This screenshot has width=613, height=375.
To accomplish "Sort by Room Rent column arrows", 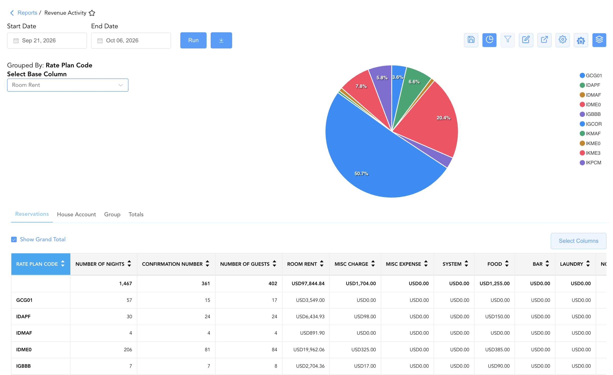I will tap(322, 264).
